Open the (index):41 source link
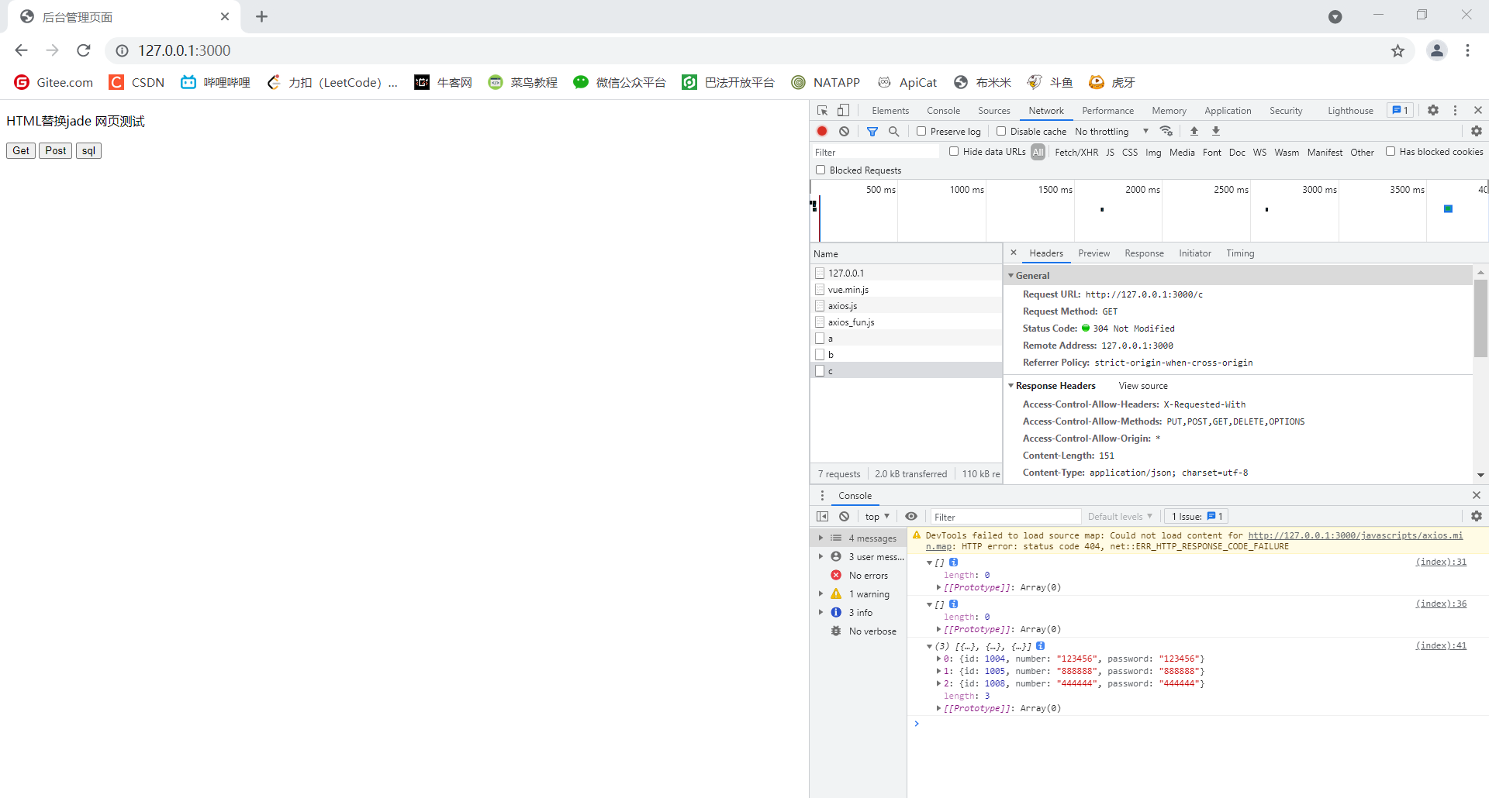1489x798 pixels. point(1441,646)
